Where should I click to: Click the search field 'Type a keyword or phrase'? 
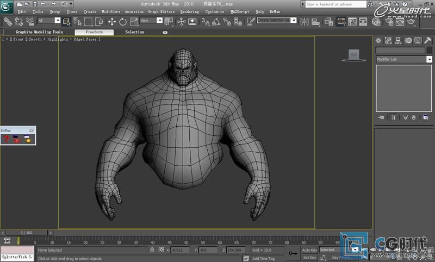click(x=335, y=4)
